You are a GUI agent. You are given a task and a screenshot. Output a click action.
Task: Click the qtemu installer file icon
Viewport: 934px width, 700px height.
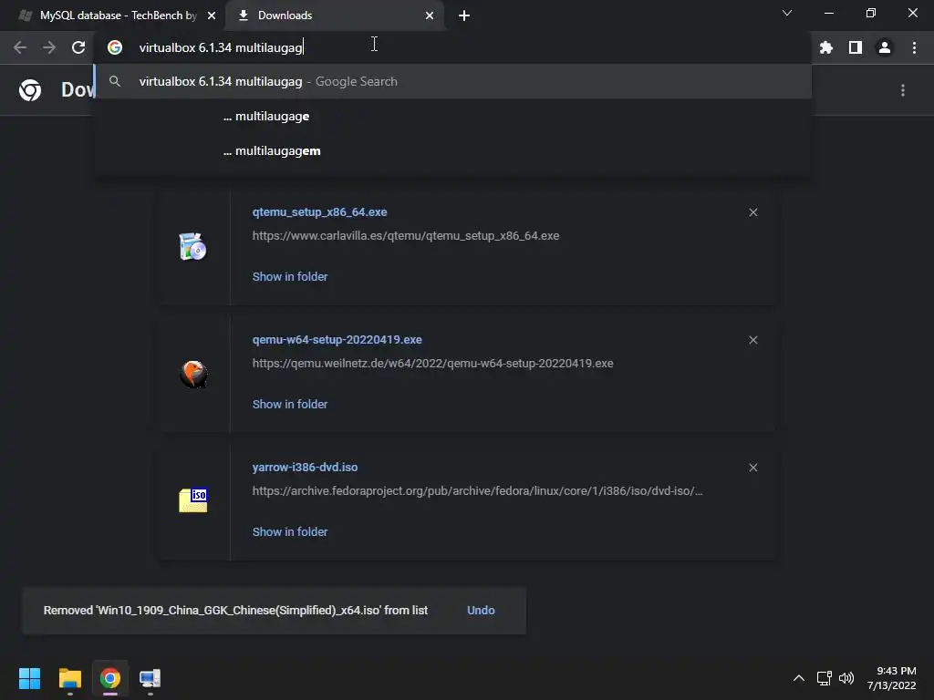[x=192, y=246]
